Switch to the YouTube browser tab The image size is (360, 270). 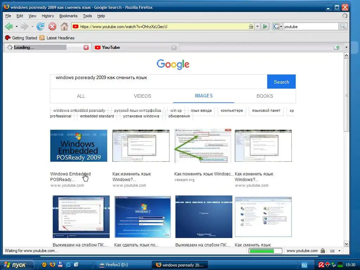click(x=135, y=47)
